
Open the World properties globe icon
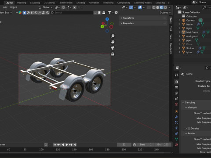[176, 104]
